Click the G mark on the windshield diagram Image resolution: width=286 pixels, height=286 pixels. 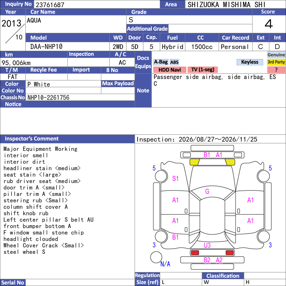pyautogui.click(x=207, y=191)
